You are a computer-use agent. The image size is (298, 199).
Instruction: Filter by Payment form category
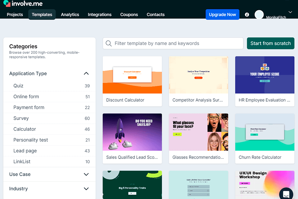pos(49,108)
